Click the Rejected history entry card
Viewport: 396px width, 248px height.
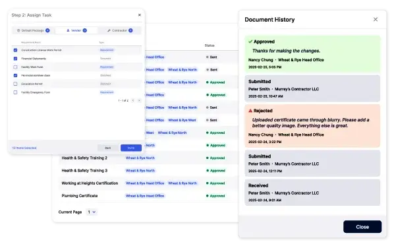pyautogui.click(x=312, y=126)
